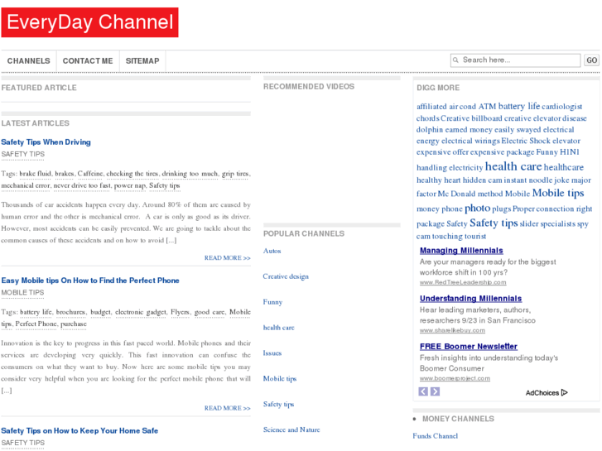Click the Perfect Phone tag
The height and width of the screenshot is (451, 602).
click(x=36, y=324)
